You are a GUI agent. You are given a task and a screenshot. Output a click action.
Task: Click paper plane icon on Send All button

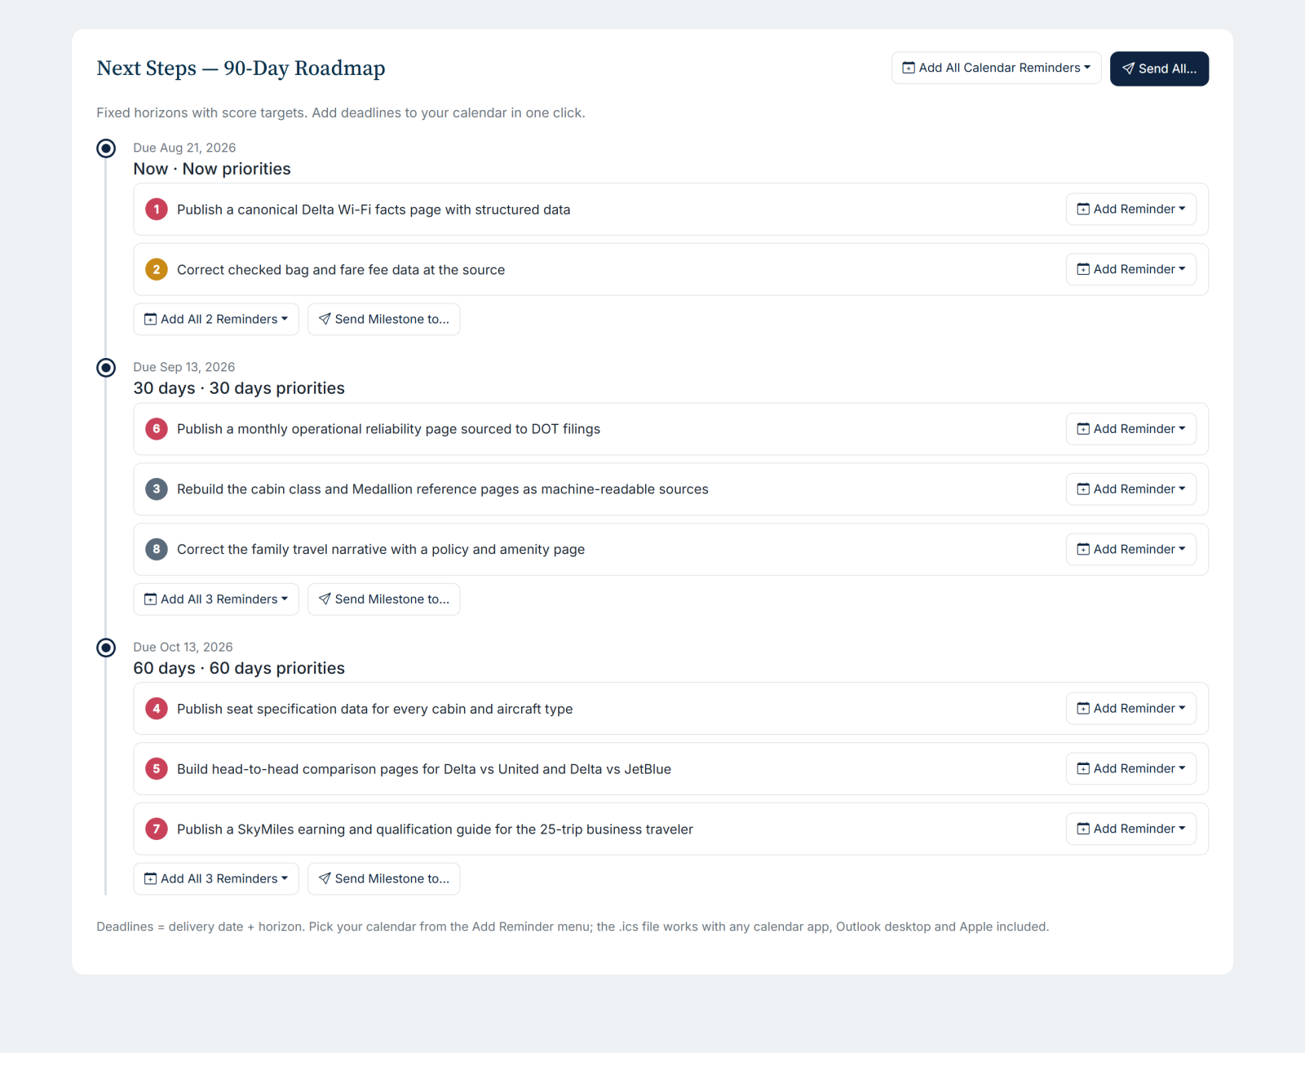tap(1129, 69)
